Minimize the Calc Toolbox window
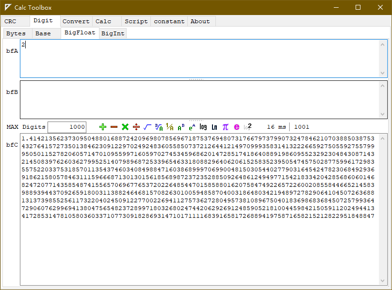Image resolution: width=392 pixels, height=290 pixels. 336,7
